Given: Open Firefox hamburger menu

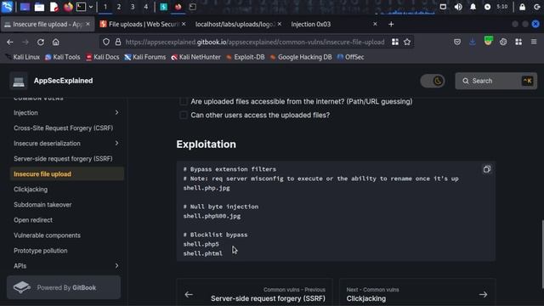Looking at the screenshot, I should pos(534,42).
